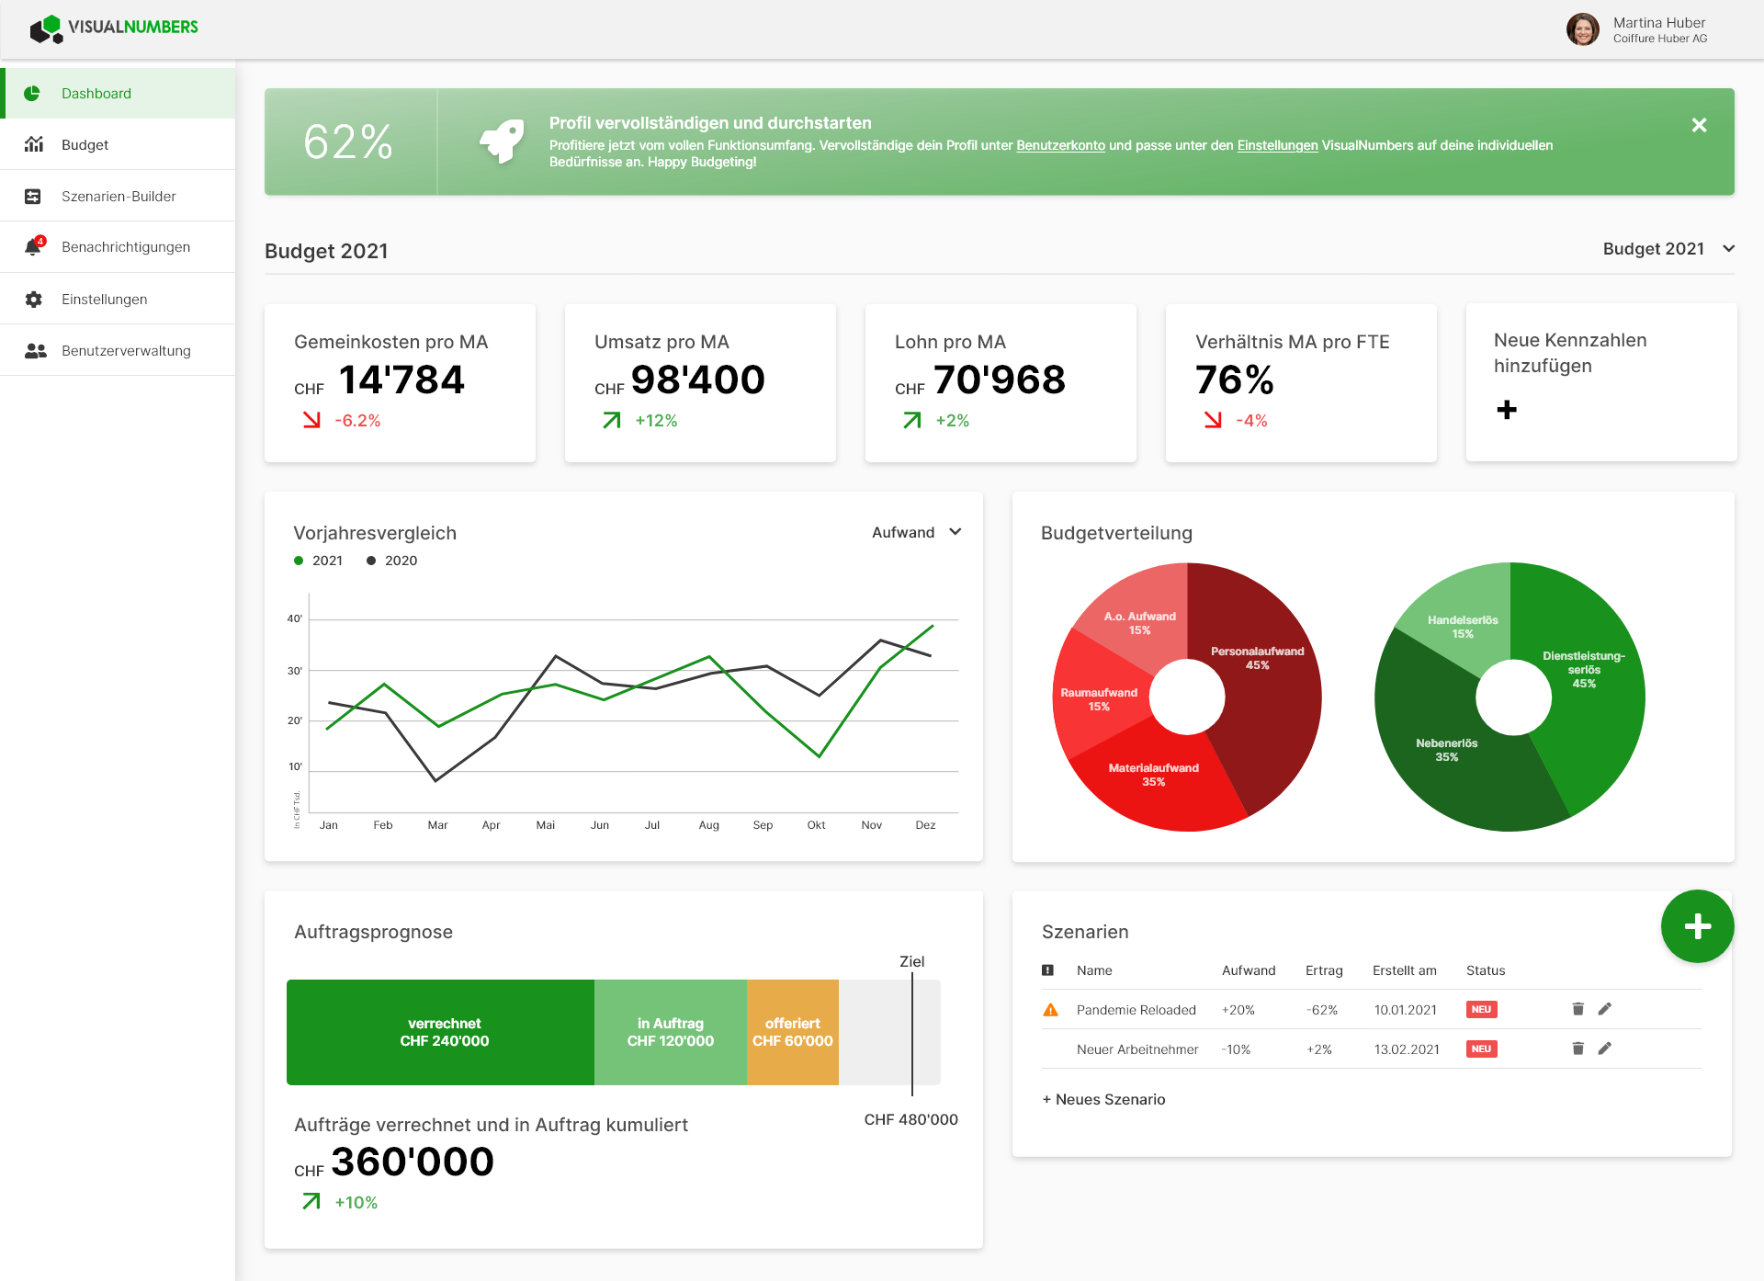
Task: Open the Aufwand chart dropdown
Action: (x=916, y=532)
